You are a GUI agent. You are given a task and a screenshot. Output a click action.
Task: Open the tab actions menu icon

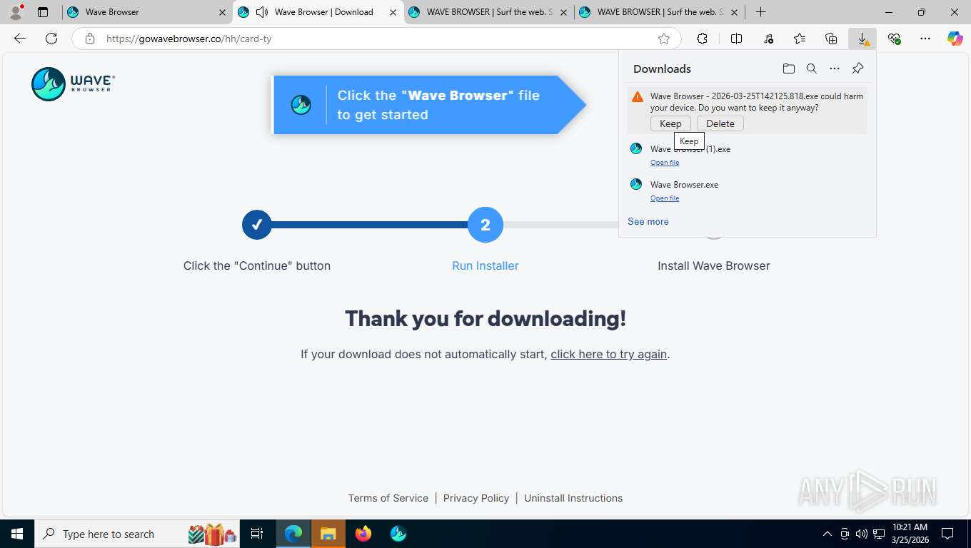pyautogui.click(x=43, y=12)
